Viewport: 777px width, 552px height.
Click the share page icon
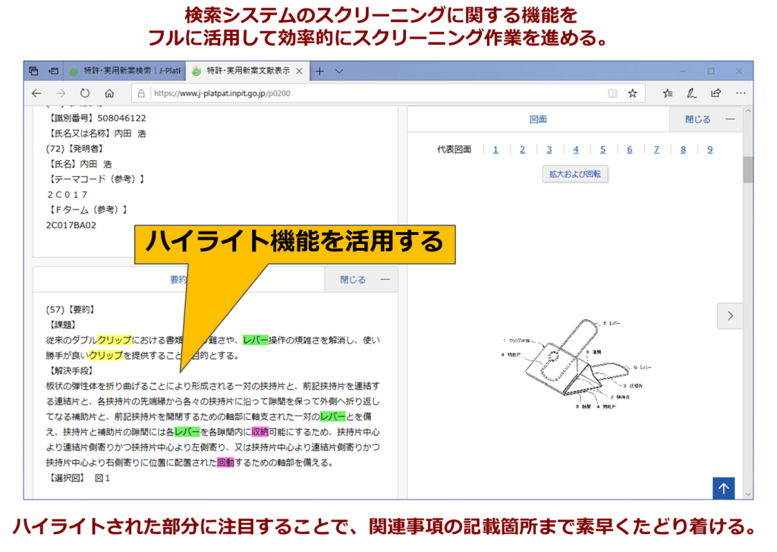tap(716, 93)
